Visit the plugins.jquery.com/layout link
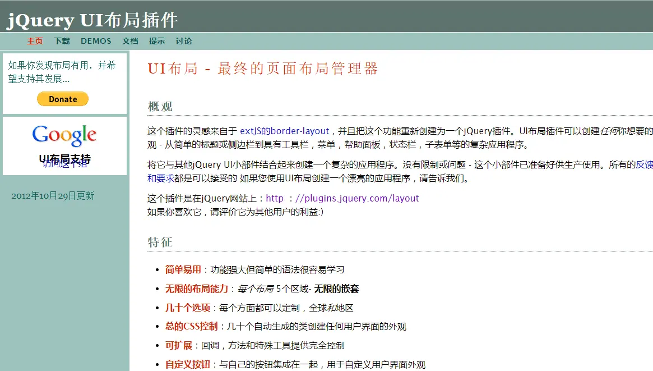Viewport: 653px width, 371px height. click(342, 199)
